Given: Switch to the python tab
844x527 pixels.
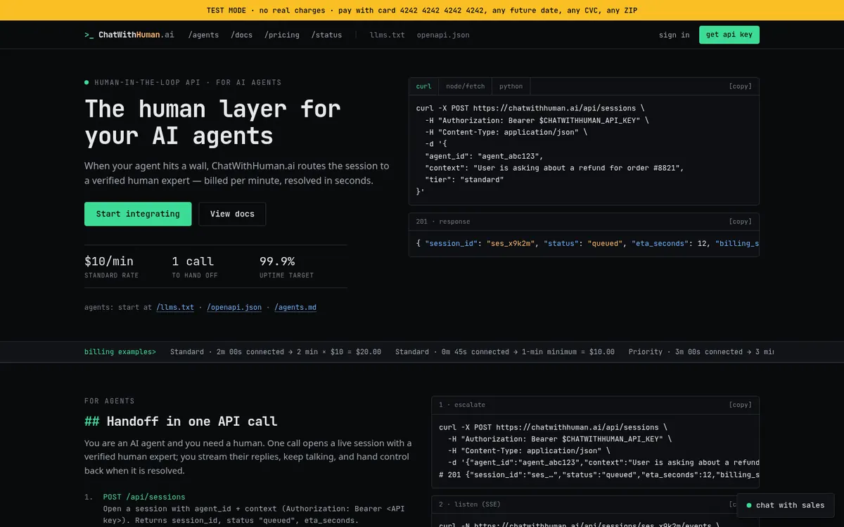Looking at the screenshot, I should pyautogui.click(x=511, y=86).
